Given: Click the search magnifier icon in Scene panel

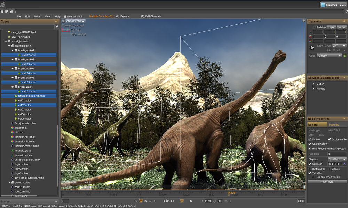Looking at the screenshot, I should [x=57, y=26].
